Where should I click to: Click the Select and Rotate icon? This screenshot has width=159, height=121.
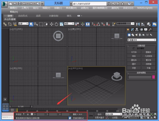56,24
